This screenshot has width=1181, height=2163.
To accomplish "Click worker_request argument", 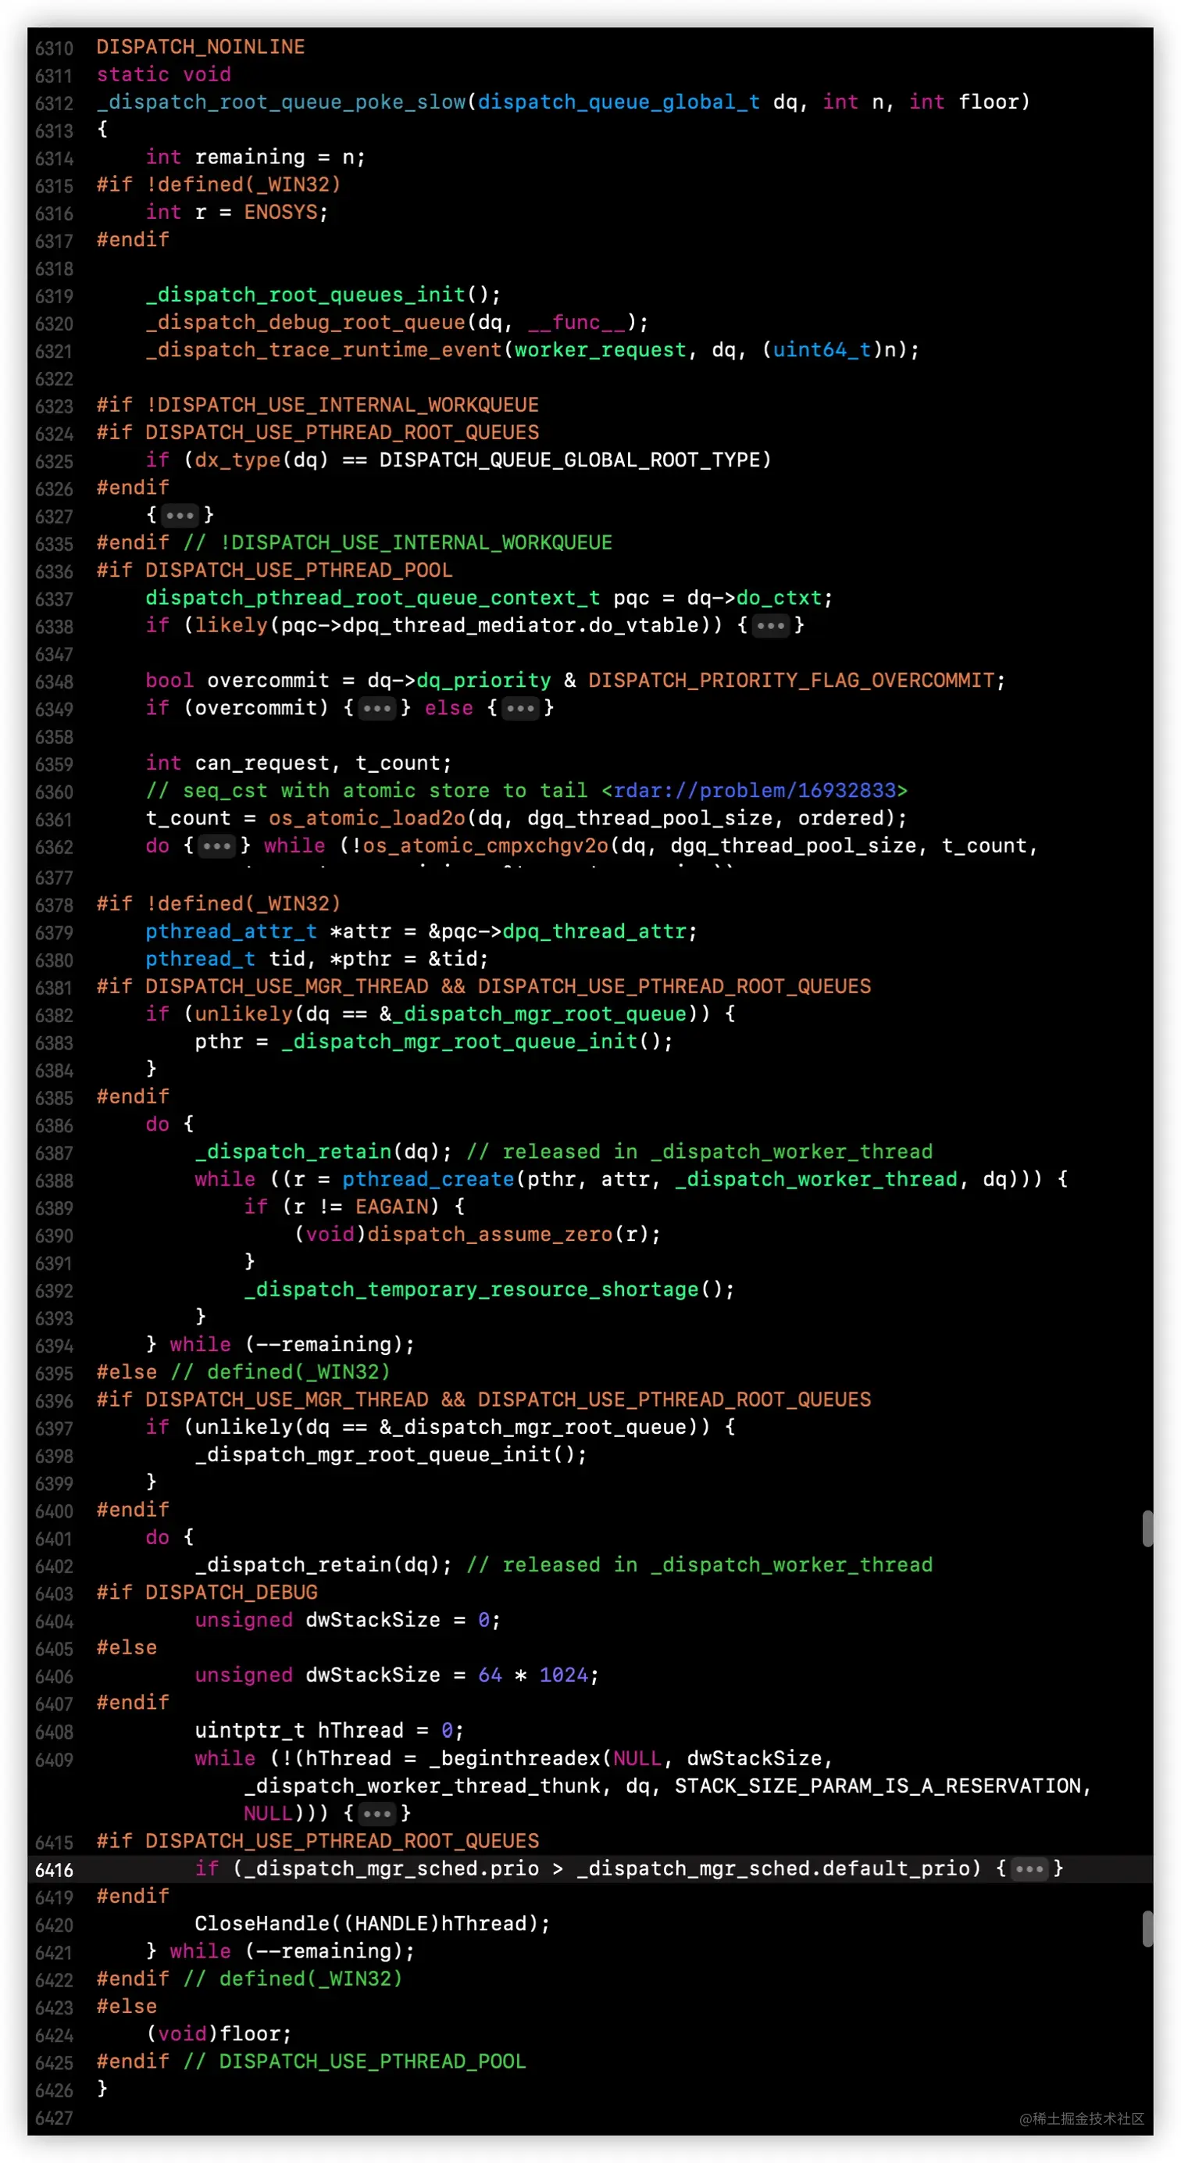I will 600,349.
